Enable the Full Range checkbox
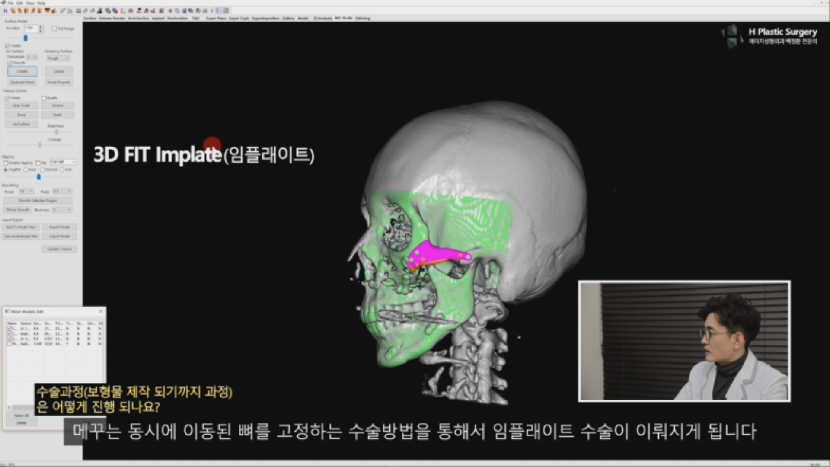Viewport: 830px width, 467px height. tap(54, 29)
